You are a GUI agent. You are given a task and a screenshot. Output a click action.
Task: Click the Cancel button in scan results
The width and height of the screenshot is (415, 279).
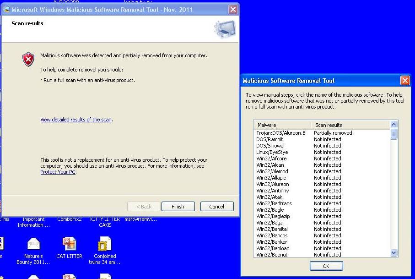tap(217, 207)
